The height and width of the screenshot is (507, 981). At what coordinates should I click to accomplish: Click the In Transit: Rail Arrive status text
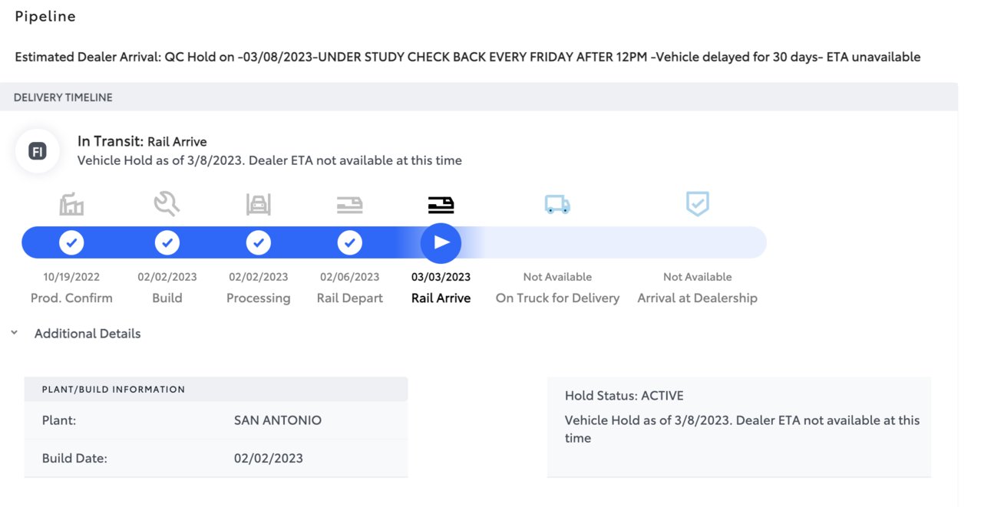point(142,141)
